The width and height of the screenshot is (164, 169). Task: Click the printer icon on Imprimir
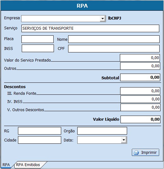136,153
